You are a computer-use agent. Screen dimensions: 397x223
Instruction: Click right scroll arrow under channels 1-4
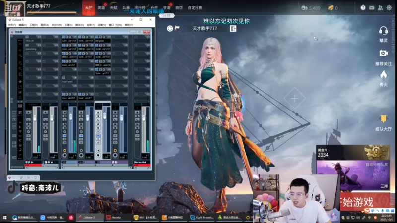(x=130, y=168)
